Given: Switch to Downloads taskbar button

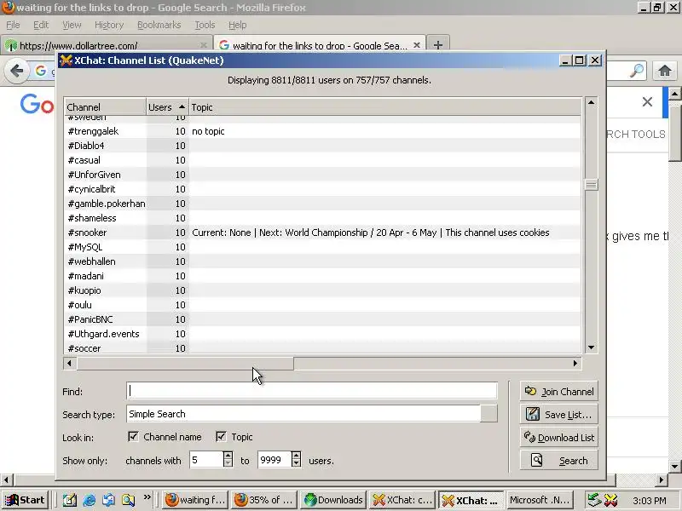Looking at the screenshot, I should point(333,500).
